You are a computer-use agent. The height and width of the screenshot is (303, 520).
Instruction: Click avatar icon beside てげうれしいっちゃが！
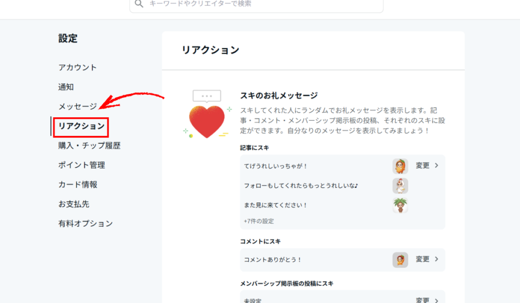point(400,166)
